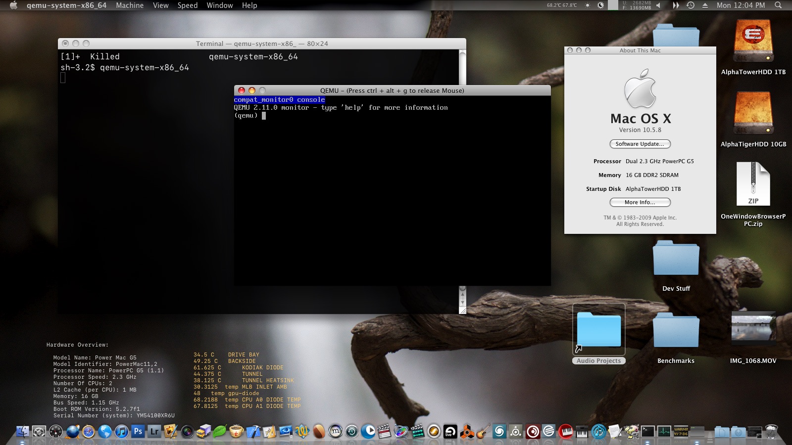The height and width of the screenshot is (445, 792).
Task: Open the Trash in the Dock
Action: pyautogui.click(x=771, y=431)
